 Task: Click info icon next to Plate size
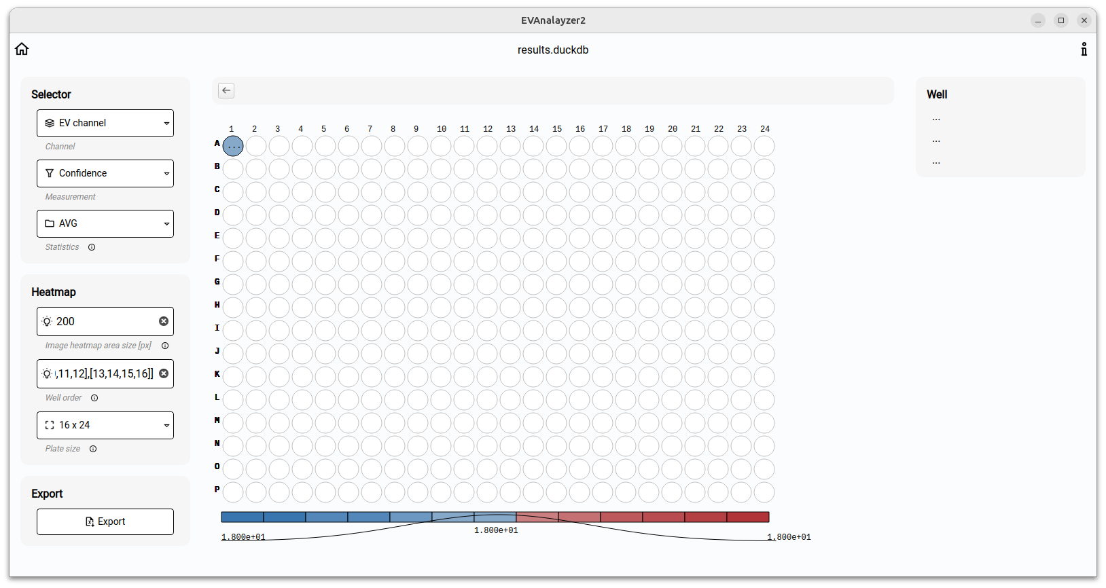pyautogui.click(x=93, y=449)
